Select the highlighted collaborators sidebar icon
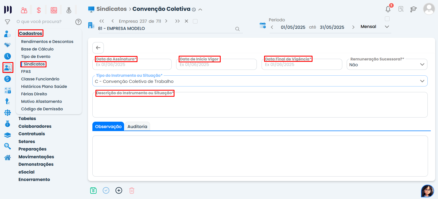 coord(8,68)
